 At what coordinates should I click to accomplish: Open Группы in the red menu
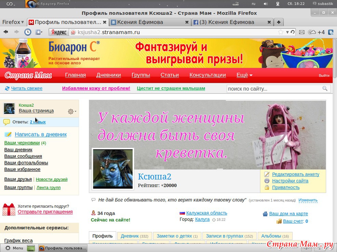(141, 75)
